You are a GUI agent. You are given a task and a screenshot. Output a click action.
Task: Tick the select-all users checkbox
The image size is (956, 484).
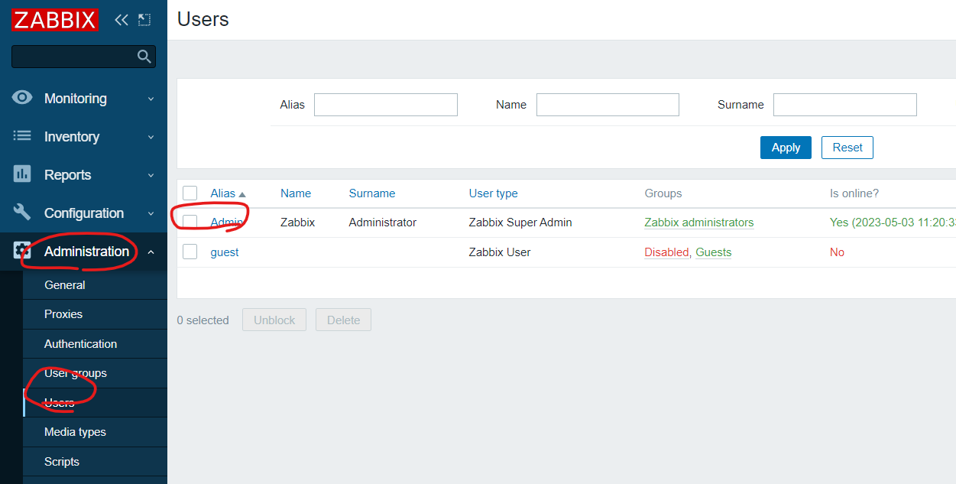click(190, 193)
